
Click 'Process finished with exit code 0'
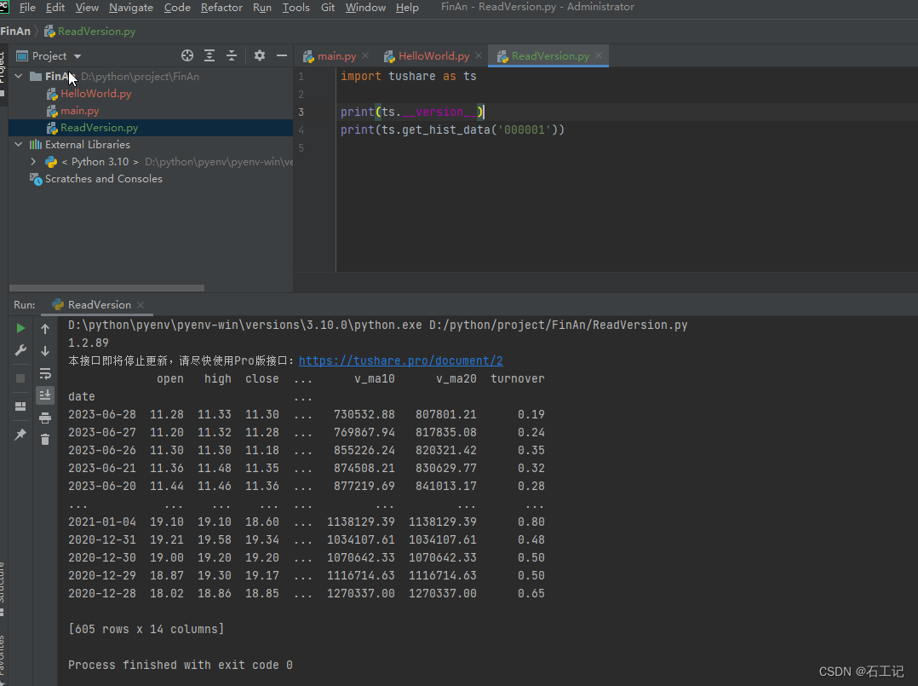[181, 665]
